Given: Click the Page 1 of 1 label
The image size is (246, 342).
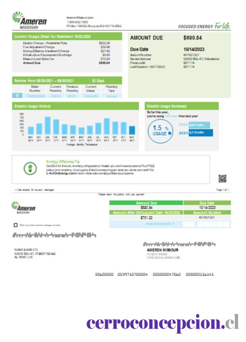Looking at the screenshot, I should click(x=222, y=190).
